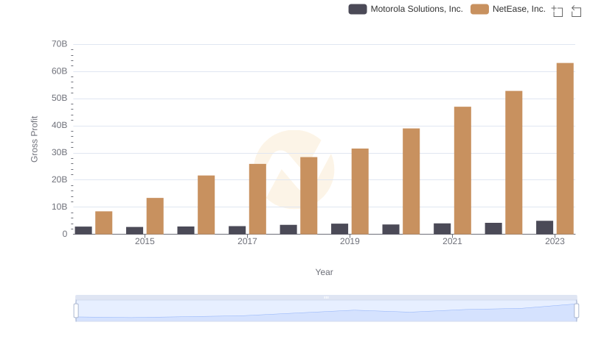This screenshot has width=590, height=339.
Task: Click the NetEase bar for 2023
Action: [565, 149]
